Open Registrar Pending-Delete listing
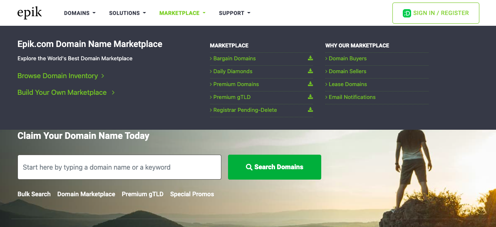The width and height of the screenshot is (496, 227). point(245,110)
